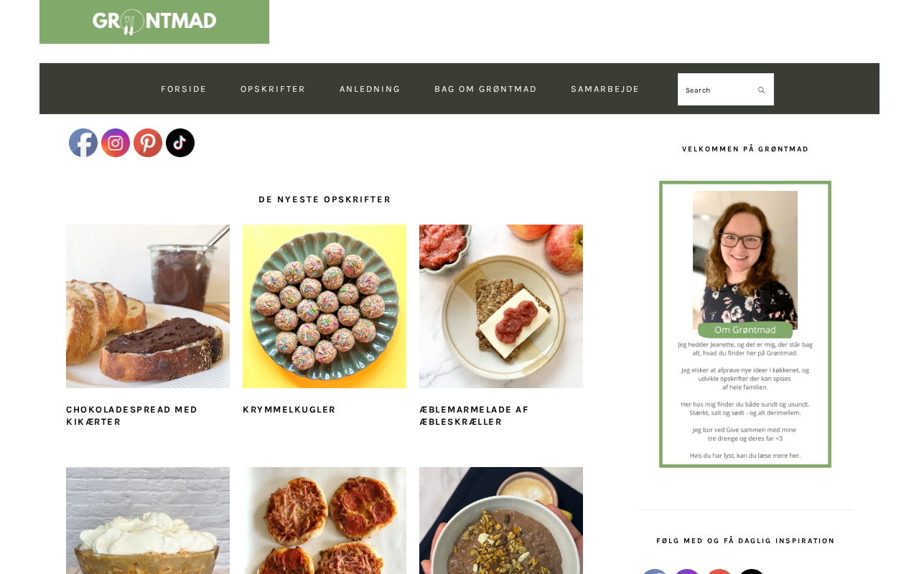Click the mini pepperoni pizzas thumbnail
The image size is (919, 574).
click(325, 520)
